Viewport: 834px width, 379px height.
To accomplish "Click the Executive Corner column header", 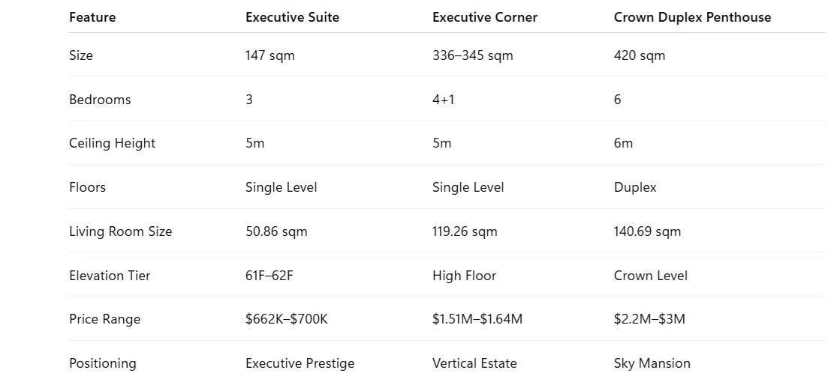I will [x=484, y=17].
